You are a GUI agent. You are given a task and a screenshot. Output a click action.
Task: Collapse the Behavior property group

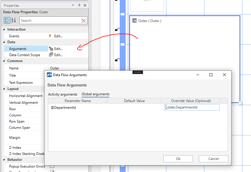coord(4,160)
